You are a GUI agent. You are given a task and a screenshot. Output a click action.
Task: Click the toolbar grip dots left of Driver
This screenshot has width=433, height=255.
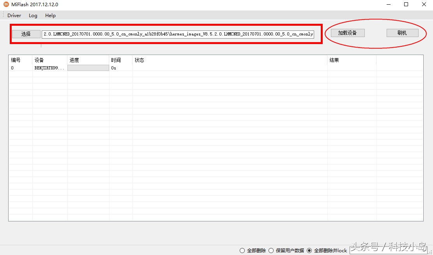2,16
